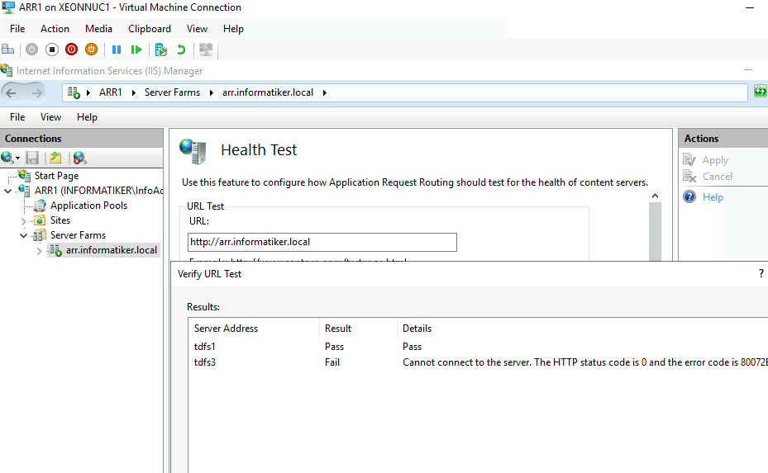Open the VM Connection Help menu
The image size is (768, 473).
(233, 29)
